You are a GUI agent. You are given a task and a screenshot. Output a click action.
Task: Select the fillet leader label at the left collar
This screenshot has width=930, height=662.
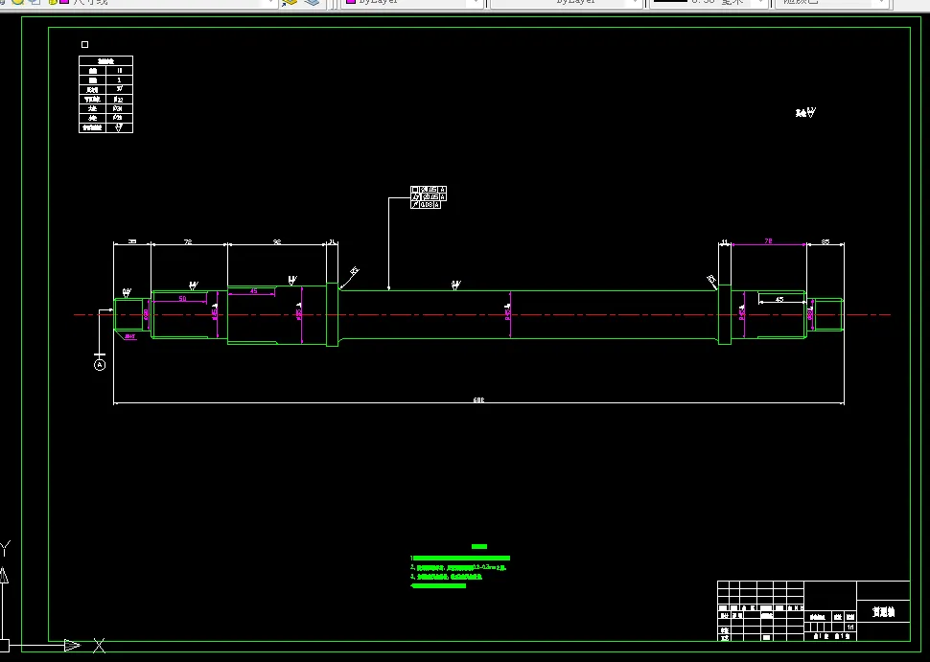click(x=354, y=271)
